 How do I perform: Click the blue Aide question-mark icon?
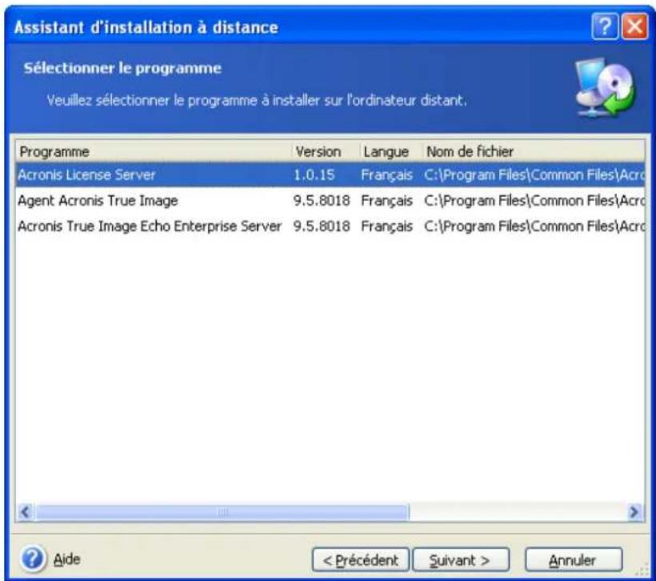click(33, 559)
